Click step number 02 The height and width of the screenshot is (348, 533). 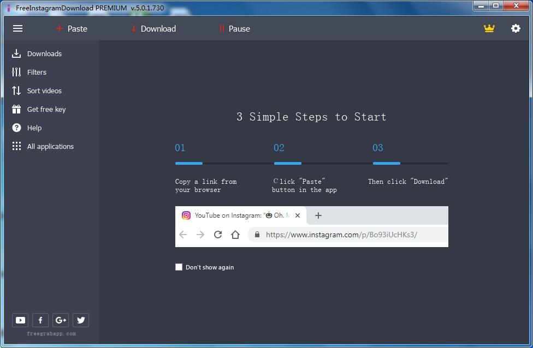pos(279,148)
